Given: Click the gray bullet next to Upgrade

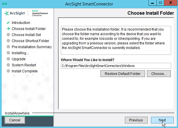Looking at the screenshot, I should pos(8,59).
